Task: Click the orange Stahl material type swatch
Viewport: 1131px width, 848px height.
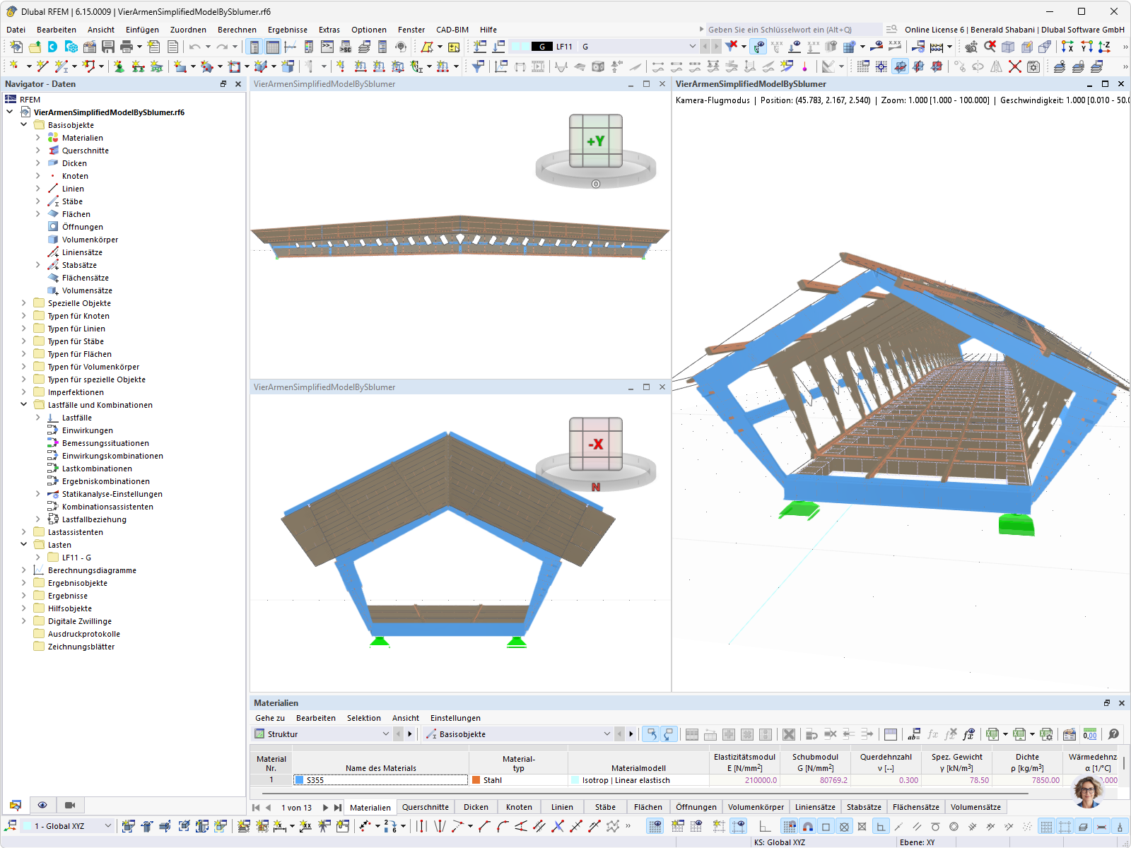Action: point(476,780)
